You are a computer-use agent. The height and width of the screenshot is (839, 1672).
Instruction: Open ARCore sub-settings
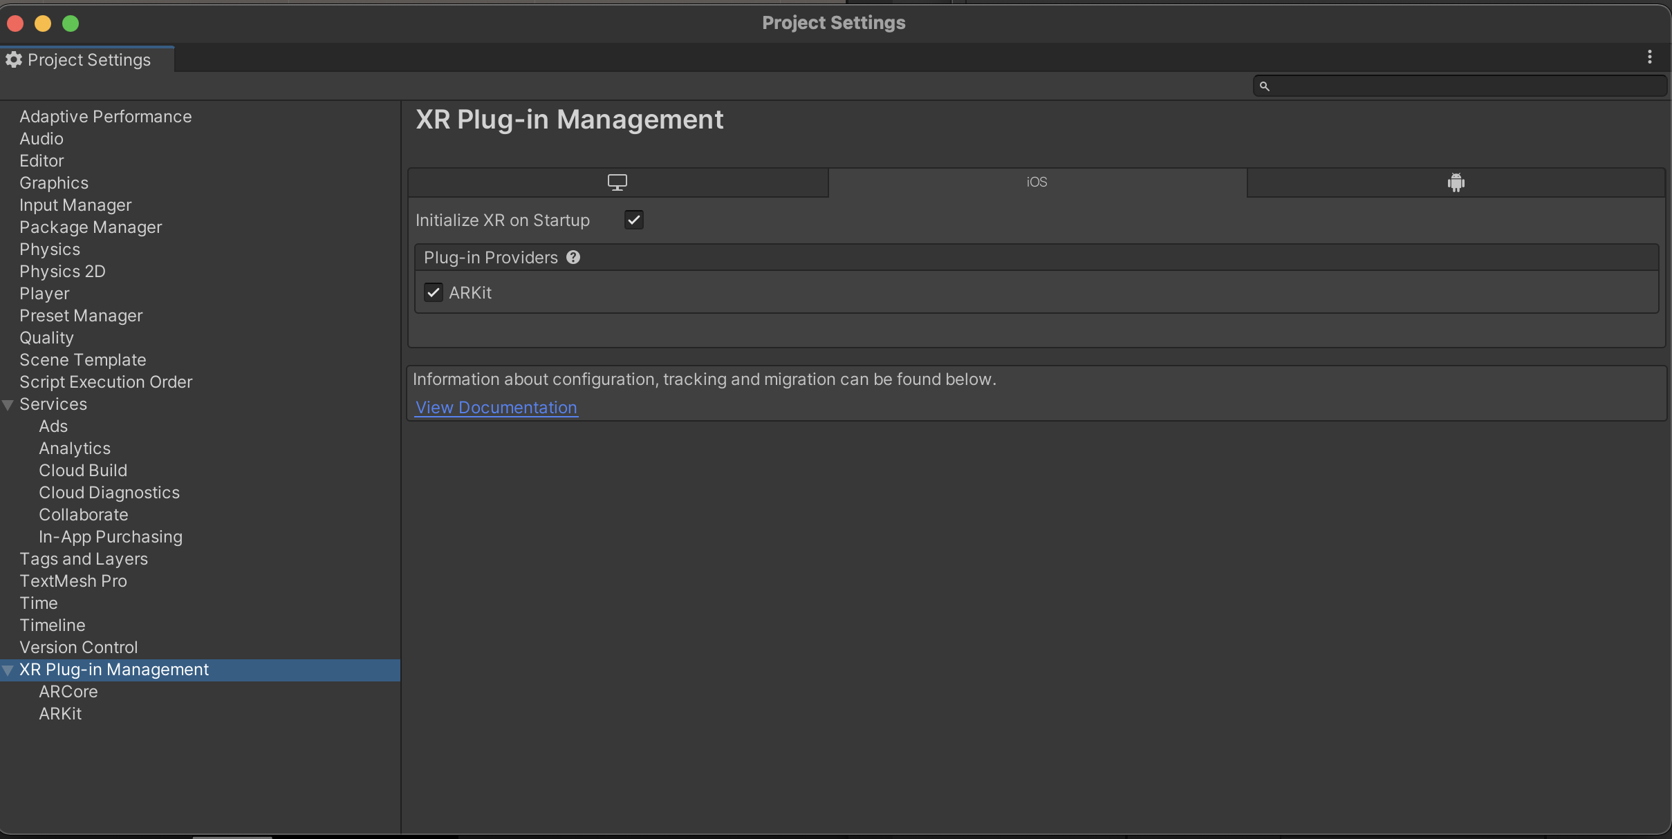(x=68, y=692)
